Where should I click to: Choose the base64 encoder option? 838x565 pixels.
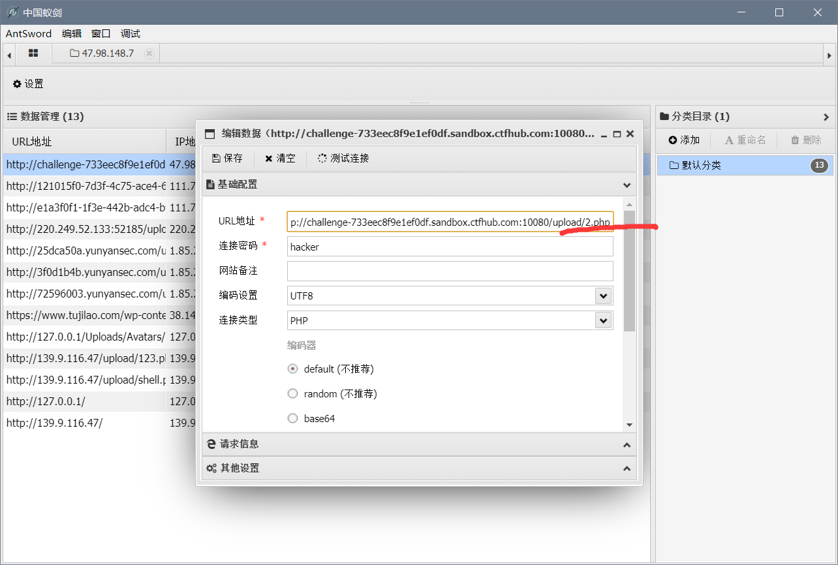click(292, 418)
